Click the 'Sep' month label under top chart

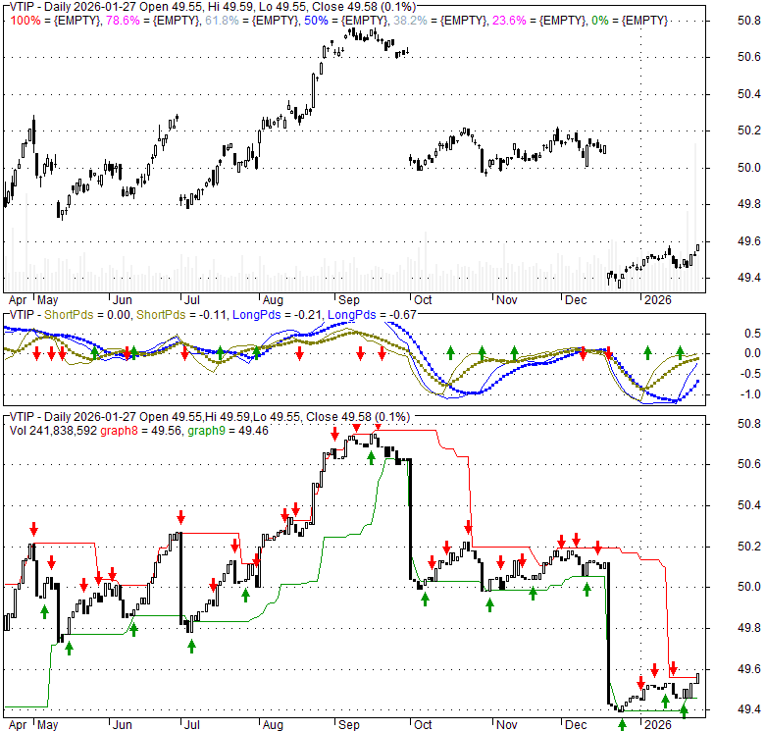349,300
